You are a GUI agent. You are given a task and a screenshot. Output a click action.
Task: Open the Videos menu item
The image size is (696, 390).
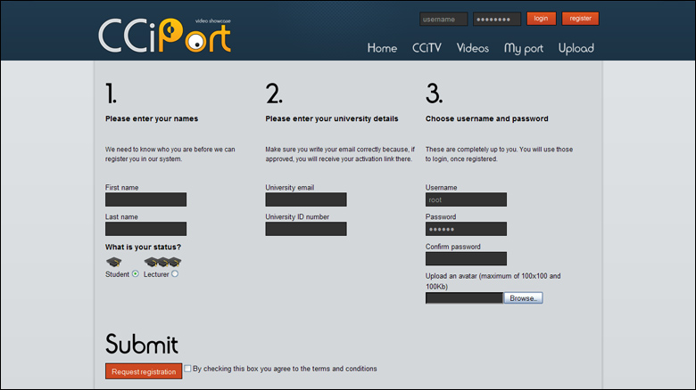473,48
